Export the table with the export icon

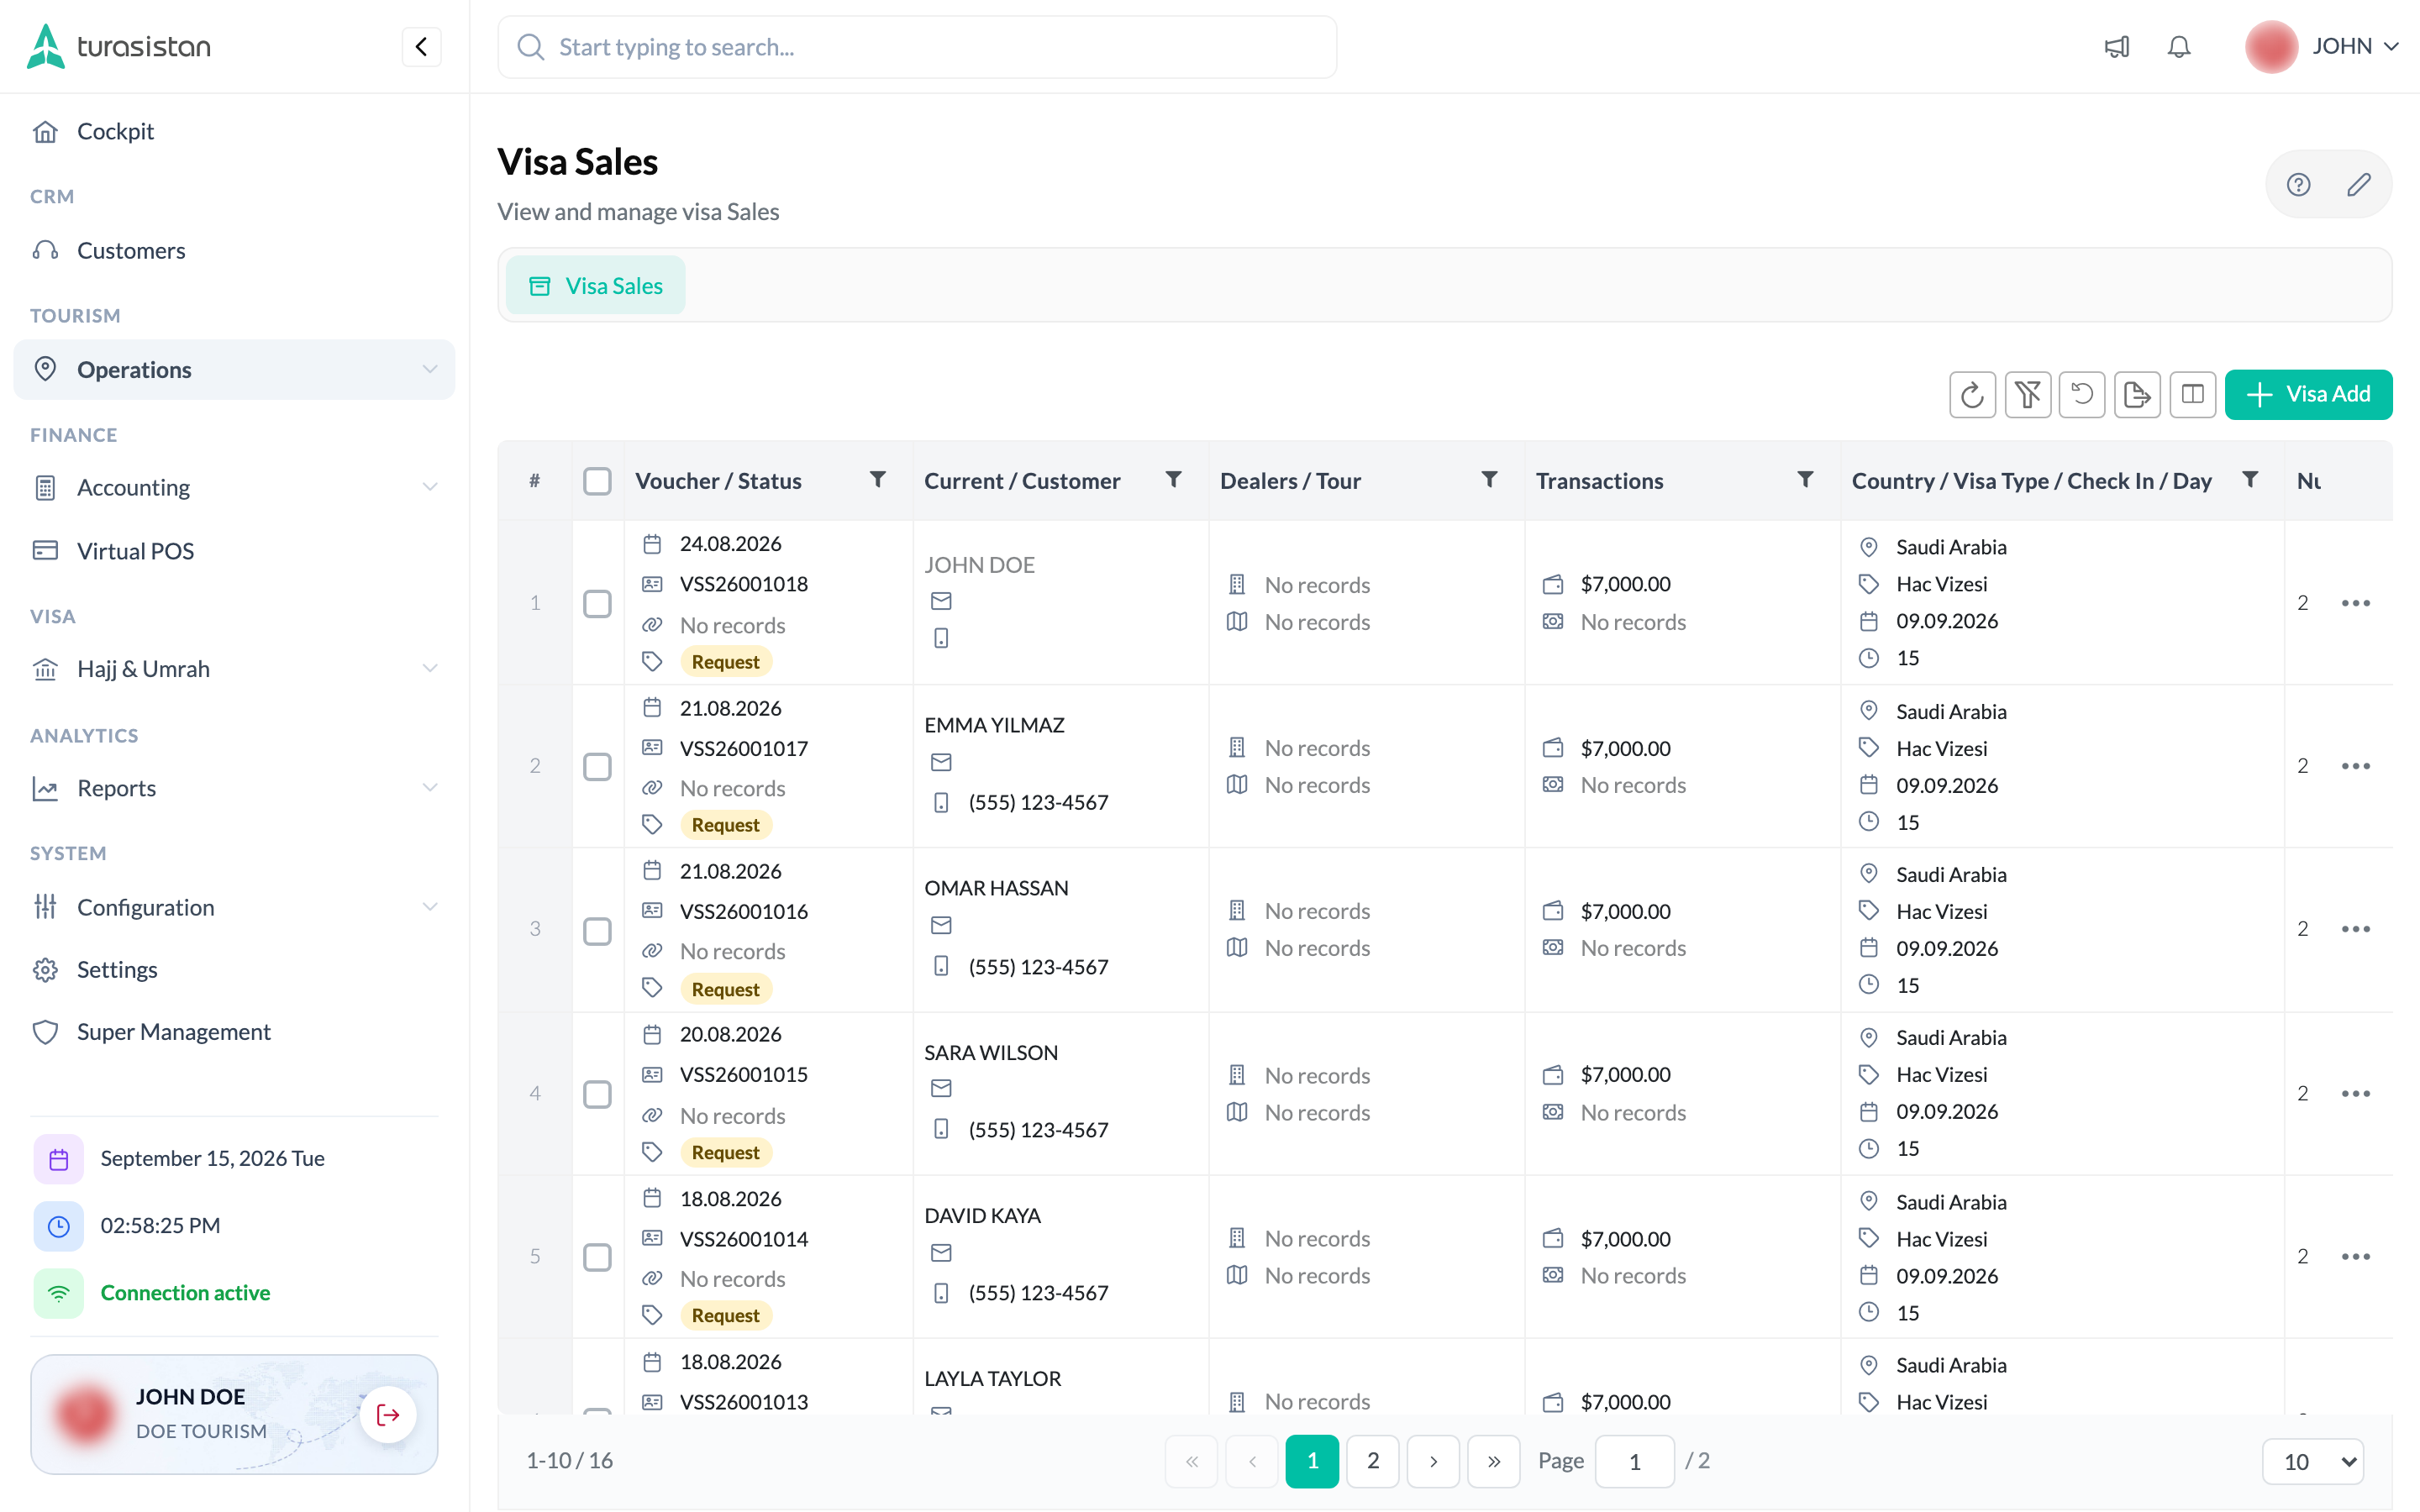(2137, 394)
